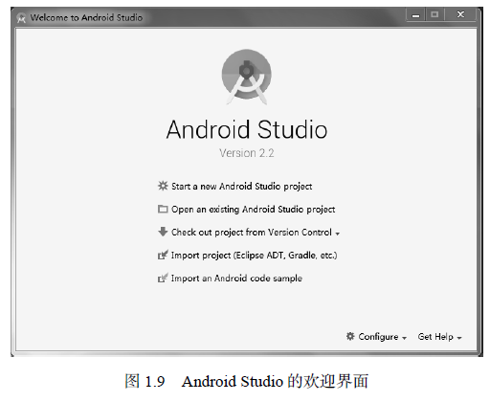Click the title bar Android Studio icon
Image resolution: width=490 pixels, height=402 pixels.
point(21,18)
